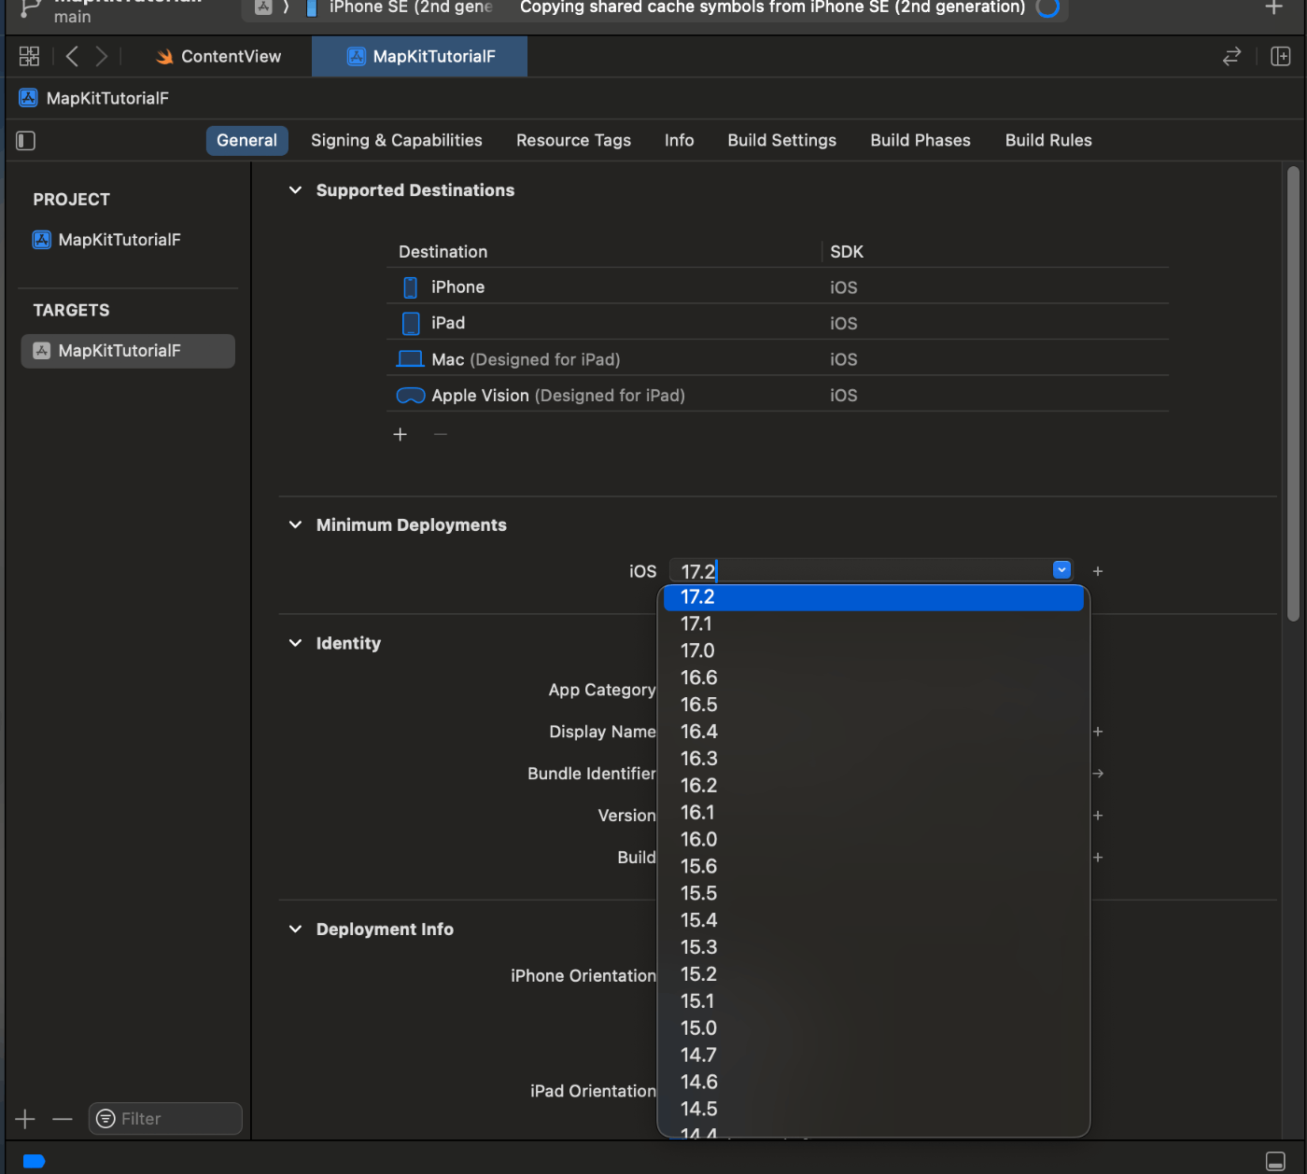Open the Info tab
The image size is (1307, 1174).
(x=679, y=140)
